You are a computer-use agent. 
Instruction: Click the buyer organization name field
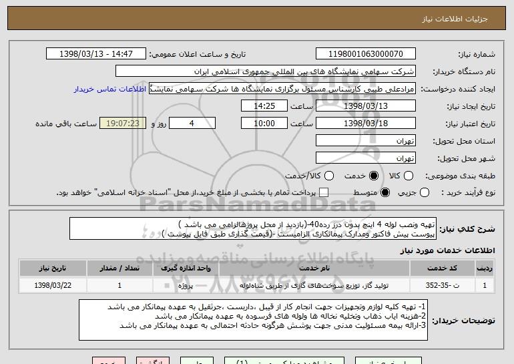(266, 71)
